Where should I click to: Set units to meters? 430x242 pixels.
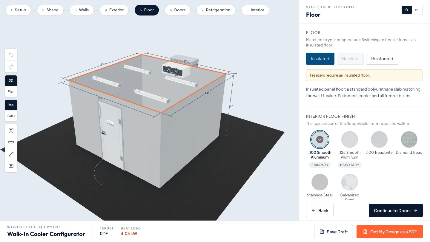[x=417, y=10]
